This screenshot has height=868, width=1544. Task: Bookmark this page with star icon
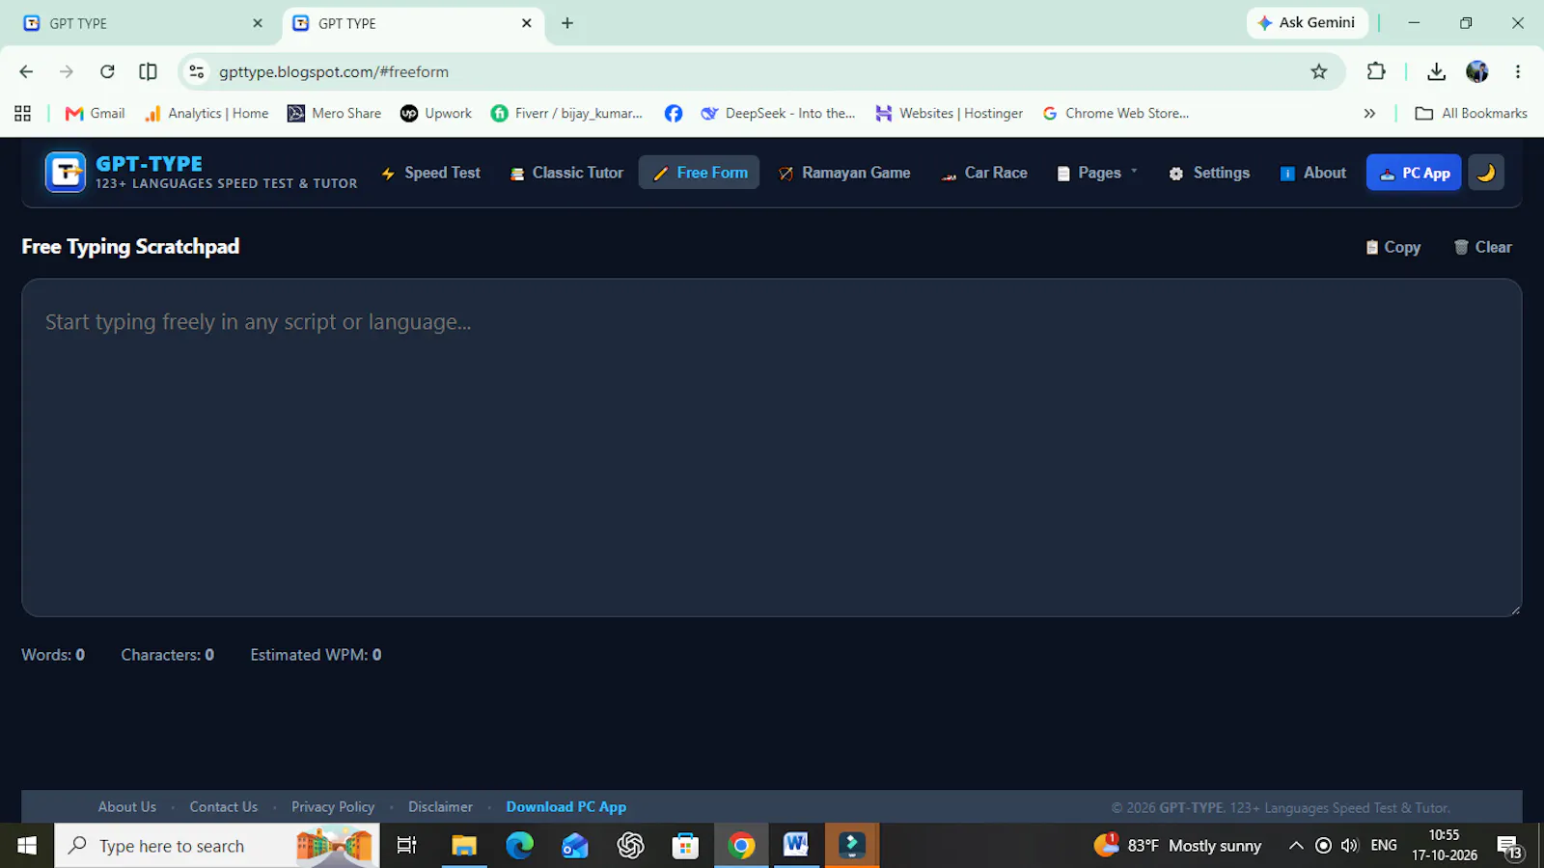pos(1319,71)
